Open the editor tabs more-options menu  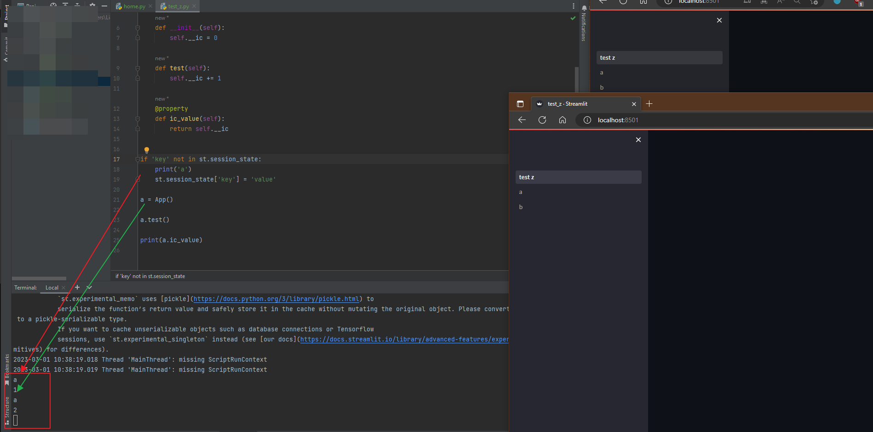573,6
